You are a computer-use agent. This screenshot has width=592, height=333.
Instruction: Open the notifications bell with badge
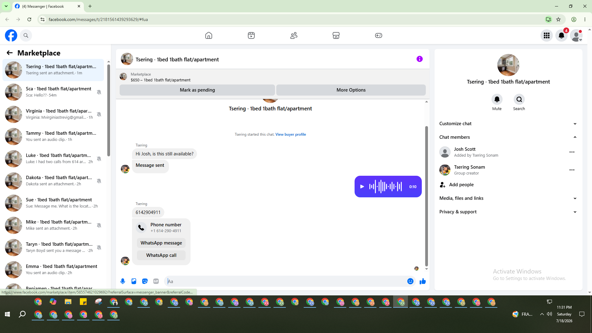tap(561, 35)
